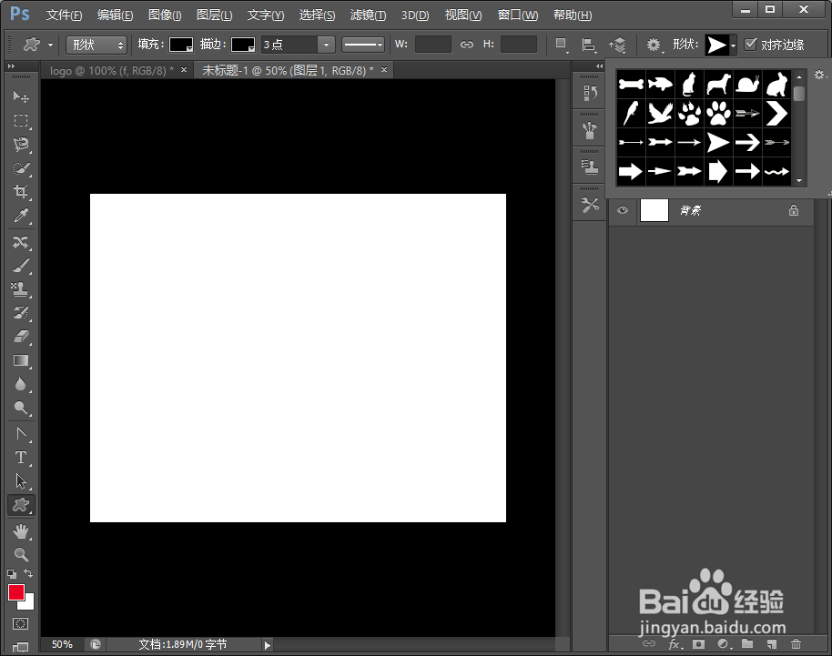832x656 pixels.
Task: Select the Path Selection tool
Action: pyautogui.click(x=21, y=481)
